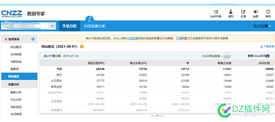Click today's PV value 26449
Viewport: 275px width, 122px height.
[x=100, y=69]
